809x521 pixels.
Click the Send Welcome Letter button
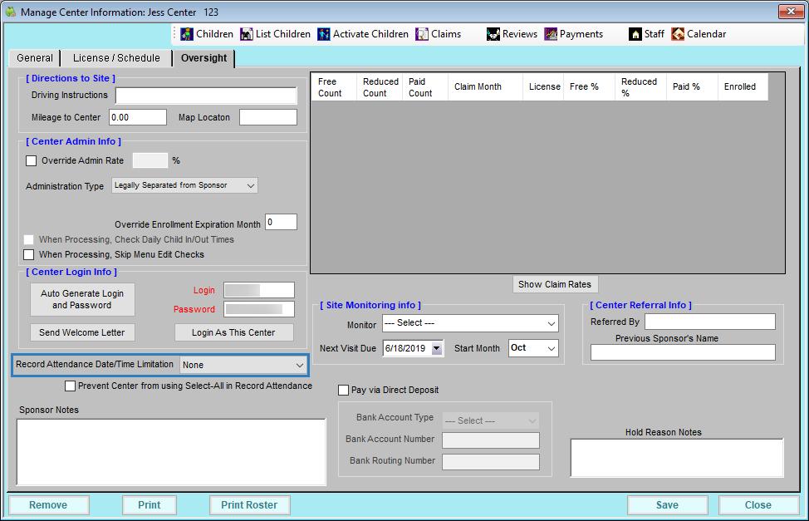[x=82, y=332]
